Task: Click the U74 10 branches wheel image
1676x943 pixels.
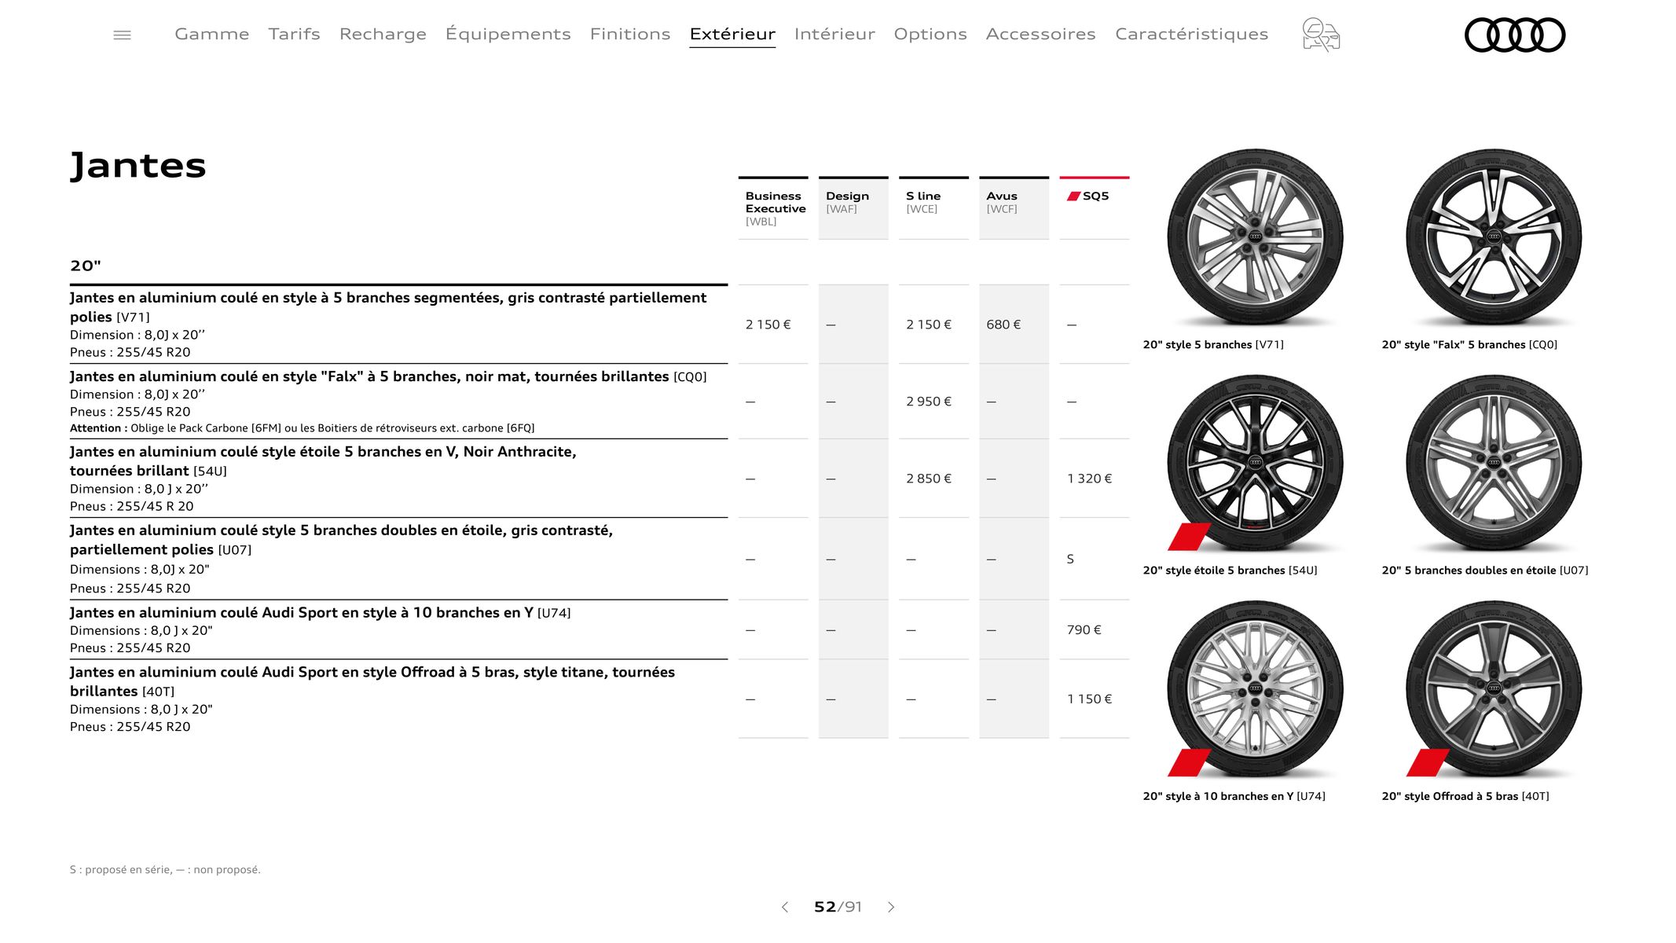Action: pos(1255,689)
